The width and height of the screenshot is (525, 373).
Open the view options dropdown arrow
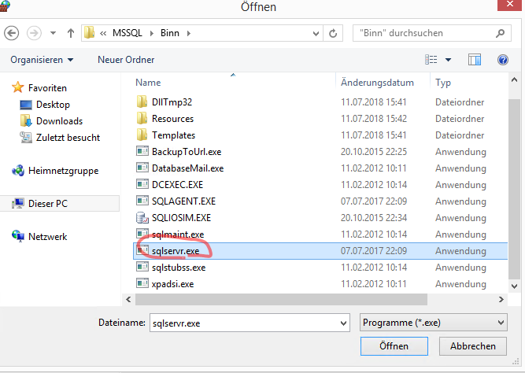[x=448, y=60]
